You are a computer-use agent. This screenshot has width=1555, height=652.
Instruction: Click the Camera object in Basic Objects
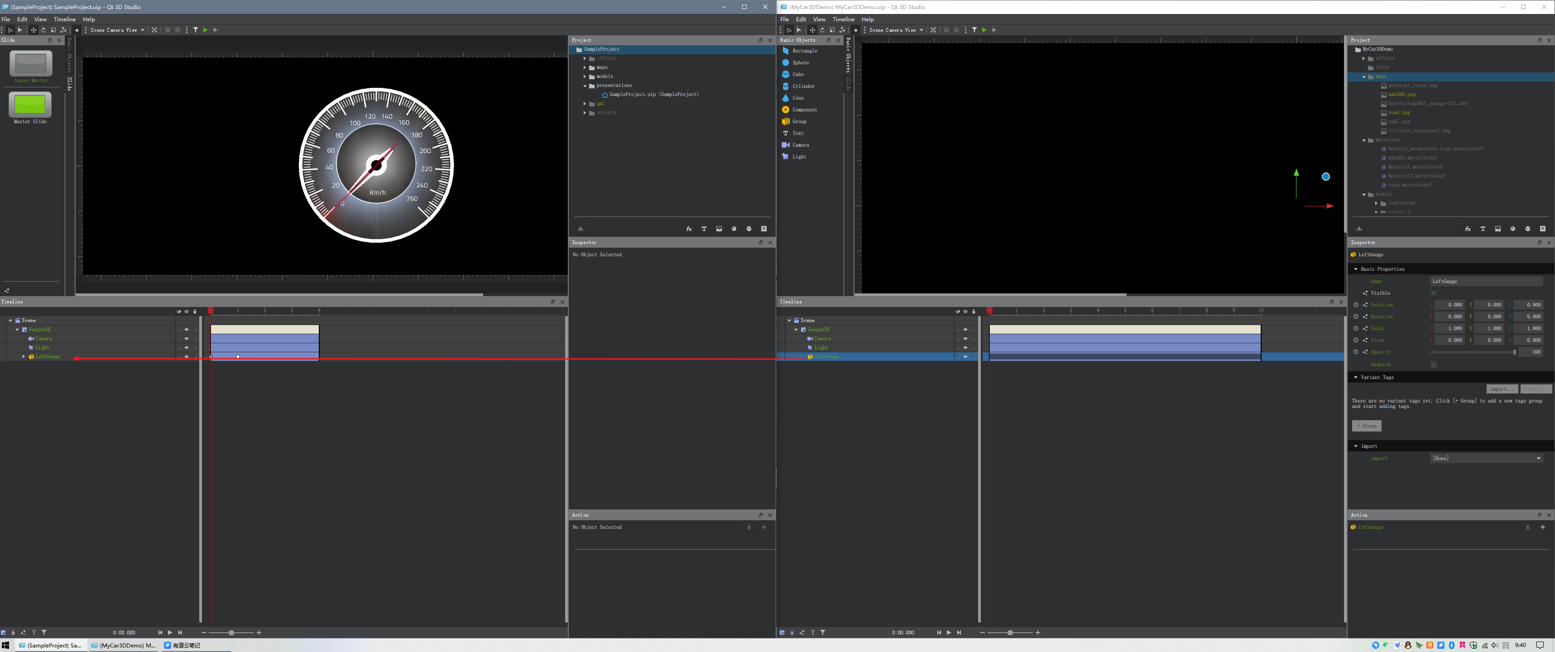pos(801,145)
